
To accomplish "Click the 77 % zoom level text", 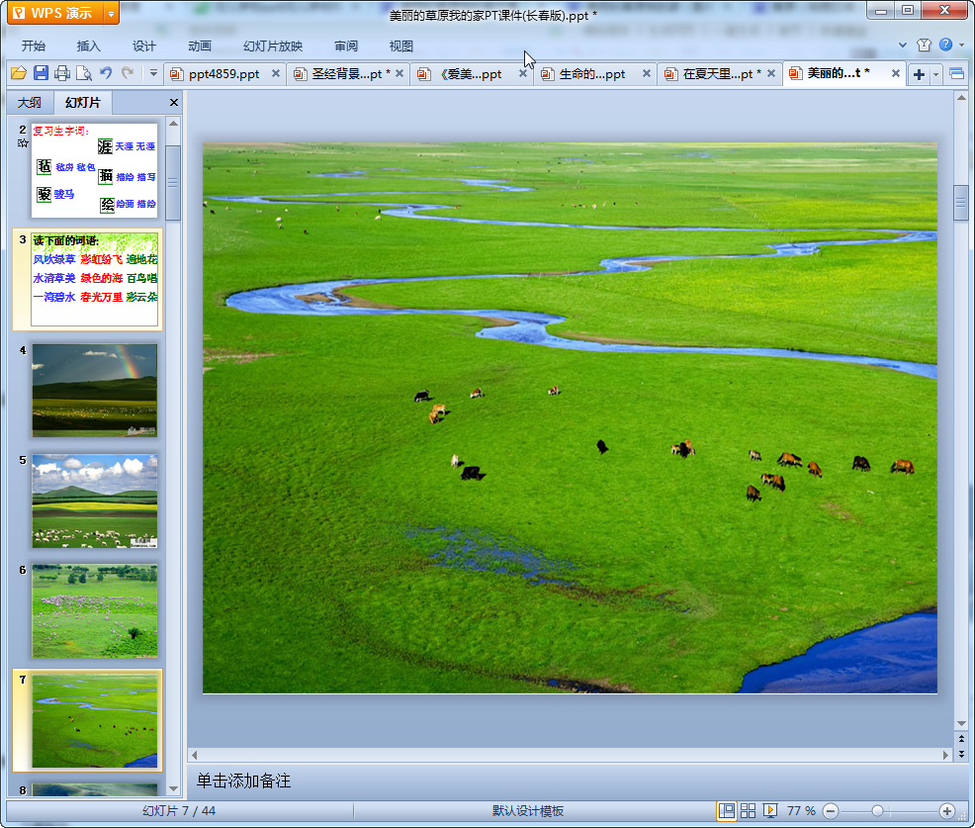I will tap(801, 810).
